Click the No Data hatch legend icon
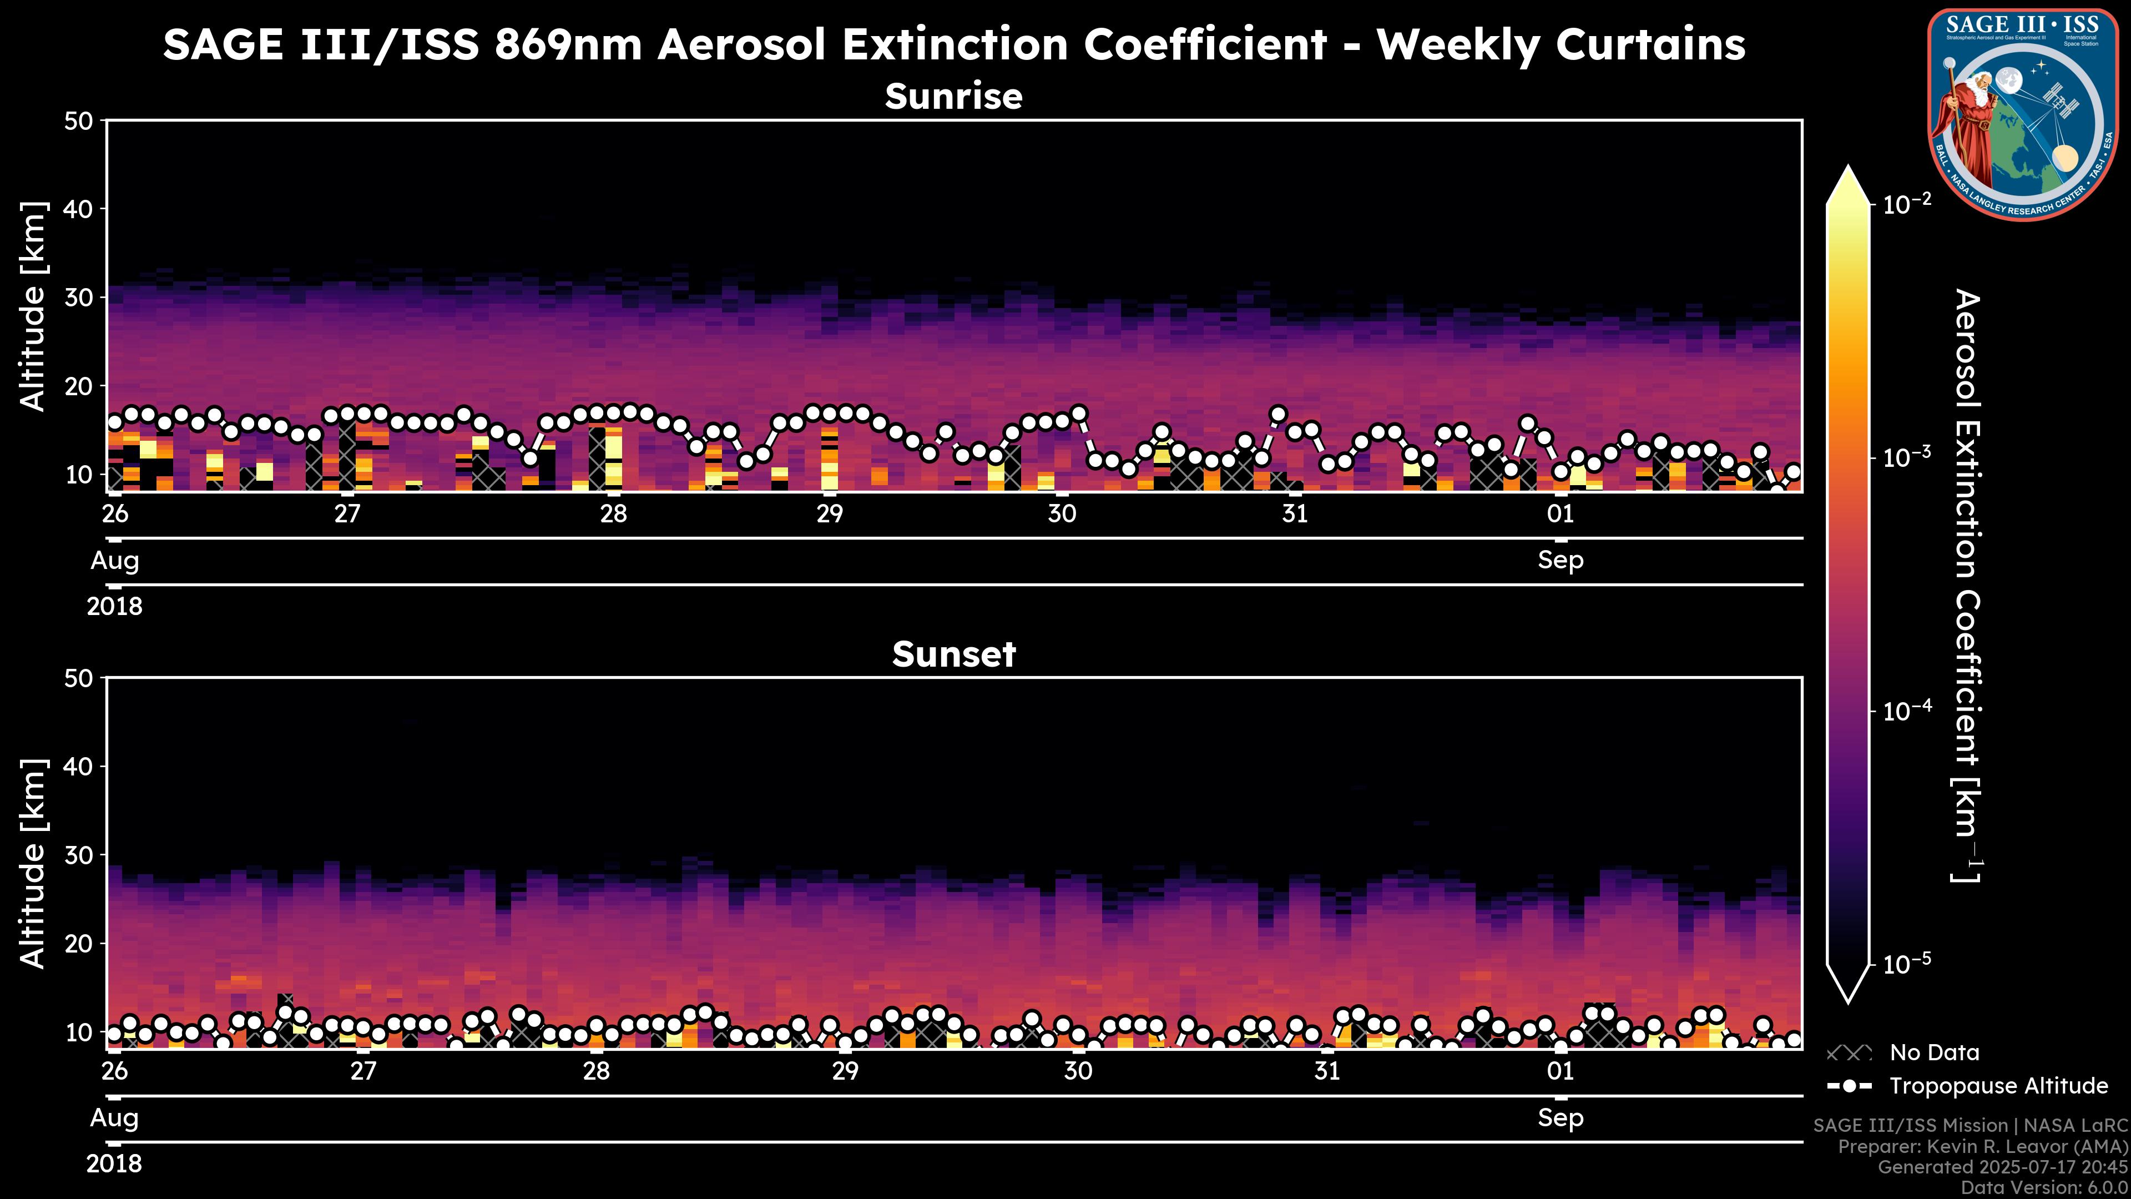The height and width of the screenshot is (1199, 2131). tap(1849, 1054)
